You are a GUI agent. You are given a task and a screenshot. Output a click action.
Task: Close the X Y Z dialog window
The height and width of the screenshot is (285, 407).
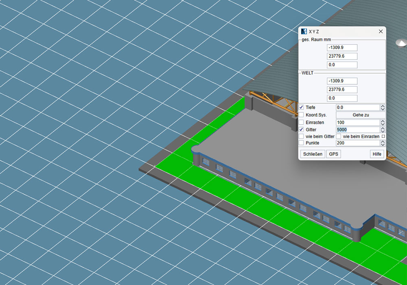[x=381, y=31]
